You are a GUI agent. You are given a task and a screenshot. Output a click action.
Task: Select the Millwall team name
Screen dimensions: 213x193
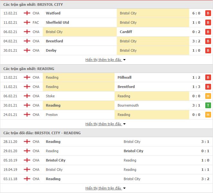point(125,77)
